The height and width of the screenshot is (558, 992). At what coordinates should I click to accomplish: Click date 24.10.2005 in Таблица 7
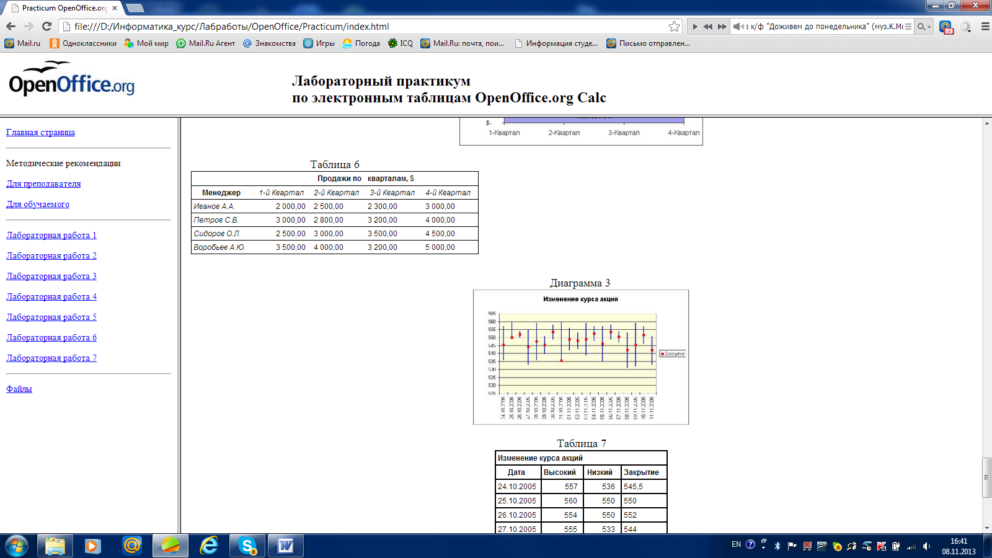click(x=517, y=487)
